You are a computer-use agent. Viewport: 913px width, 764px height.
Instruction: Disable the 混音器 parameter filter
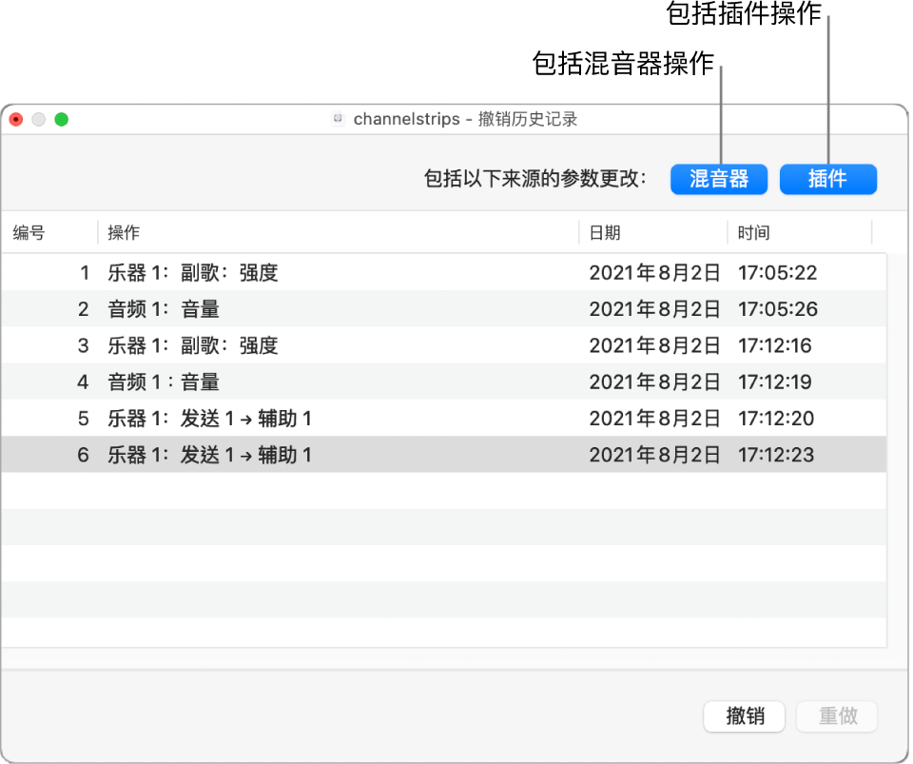(719, 179)
